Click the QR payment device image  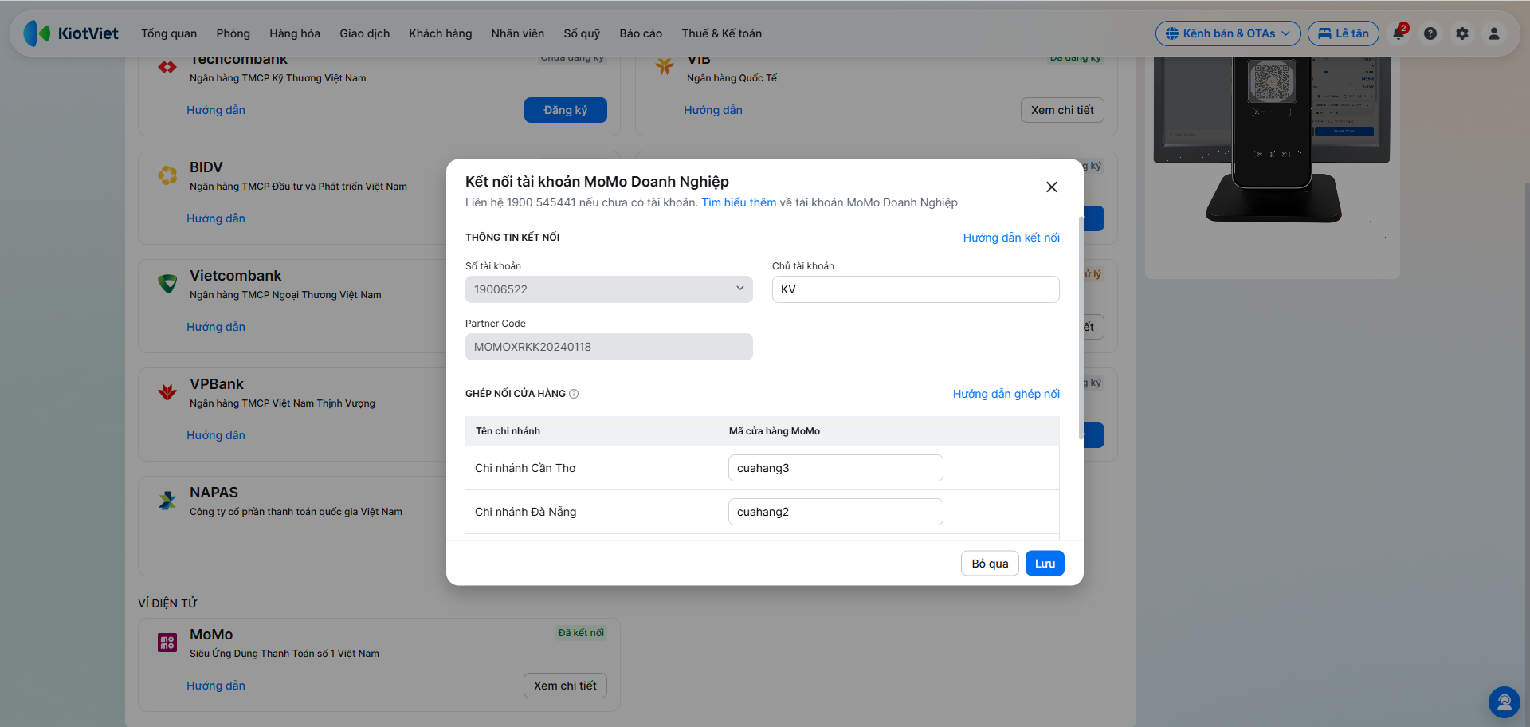click(x=1272, y=140)
